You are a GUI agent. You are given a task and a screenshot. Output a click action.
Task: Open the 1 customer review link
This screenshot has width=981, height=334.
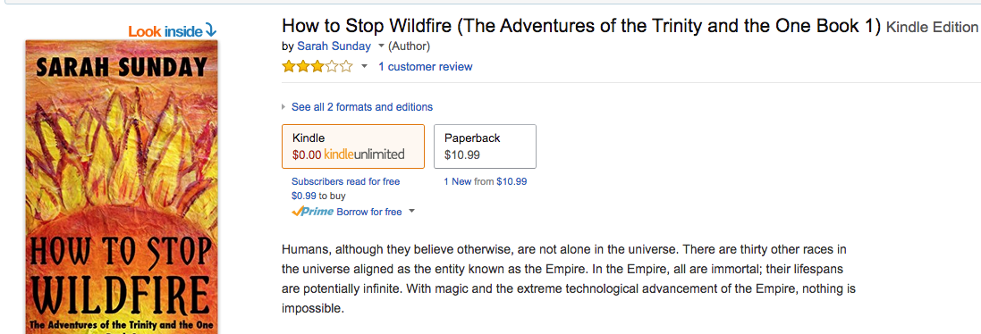pos(425,67)
